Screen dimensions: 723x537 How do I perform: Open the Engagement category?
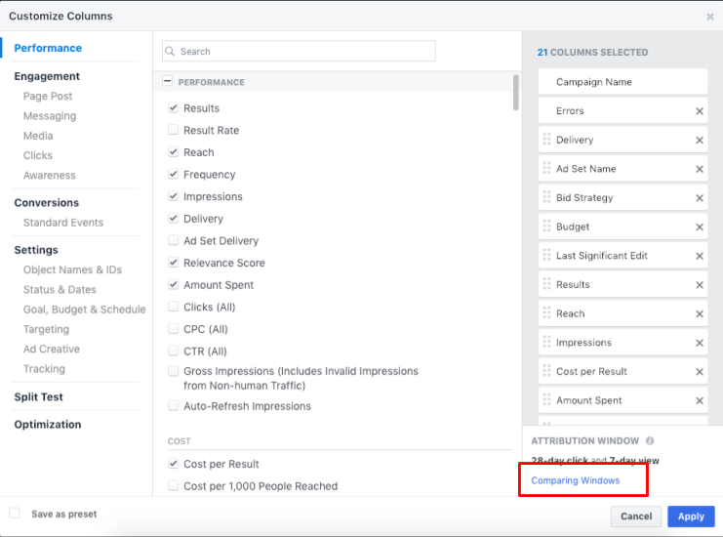tap(47, 76)
